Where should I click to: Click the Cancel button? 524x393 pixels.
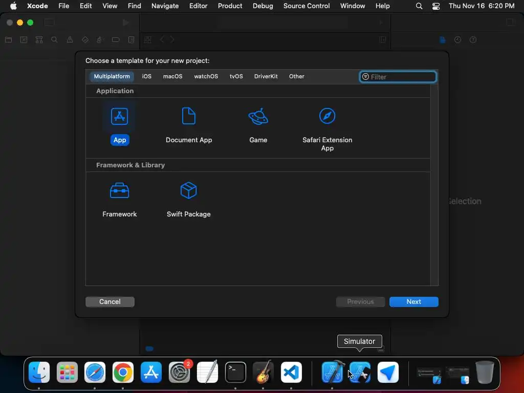(110, 301)
